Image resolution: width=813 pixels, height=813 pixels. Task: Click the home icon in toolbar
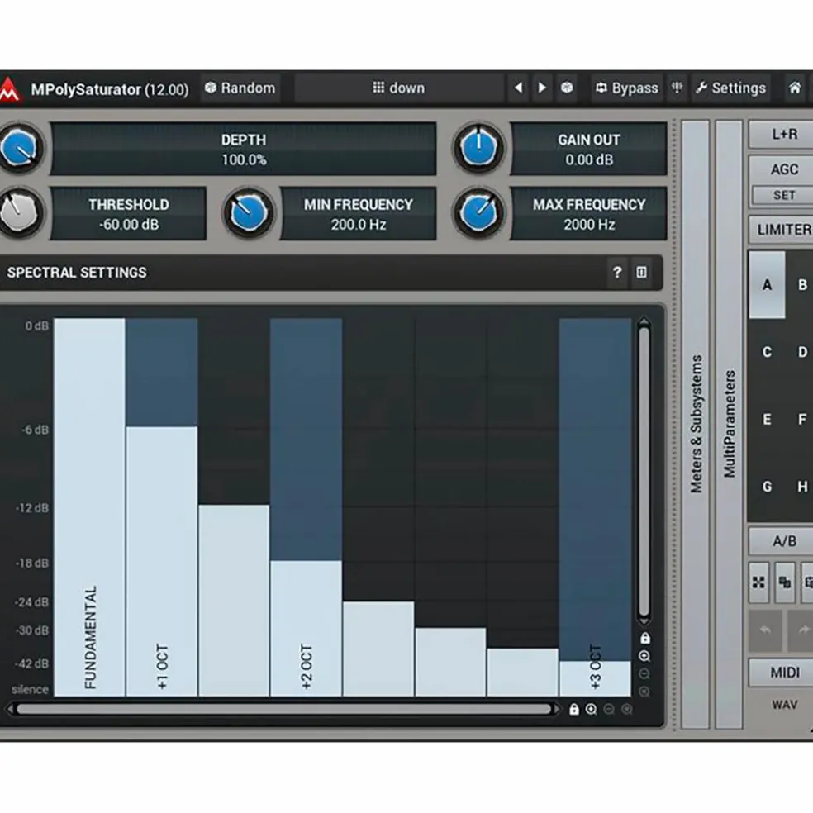tap(795, 88)
